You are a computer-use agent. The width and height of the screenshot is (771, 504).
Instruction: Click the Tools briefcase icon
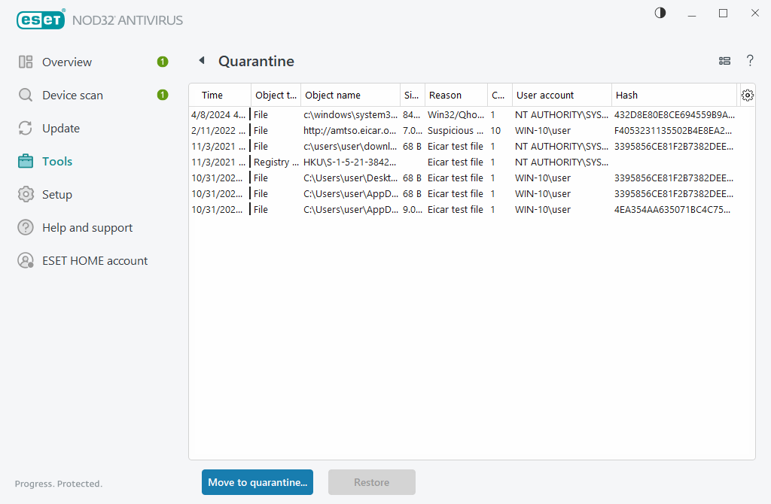[x=26, y=161]
